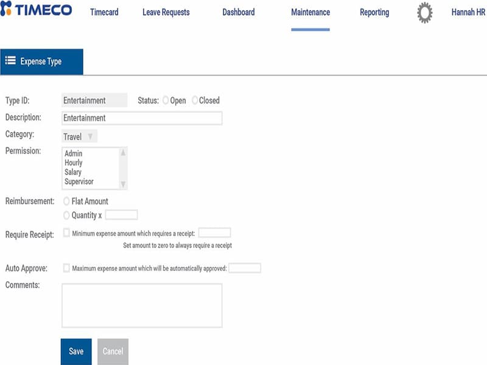This screenshot has width=487, height=365.
Task: Click the Expense Type section tab
Action: (41, 62)
